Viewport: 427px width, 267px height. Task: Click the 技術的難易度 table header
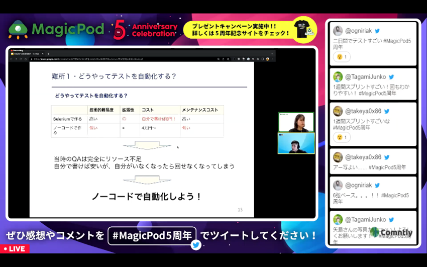pyautogui.click(x=101, y=110)
